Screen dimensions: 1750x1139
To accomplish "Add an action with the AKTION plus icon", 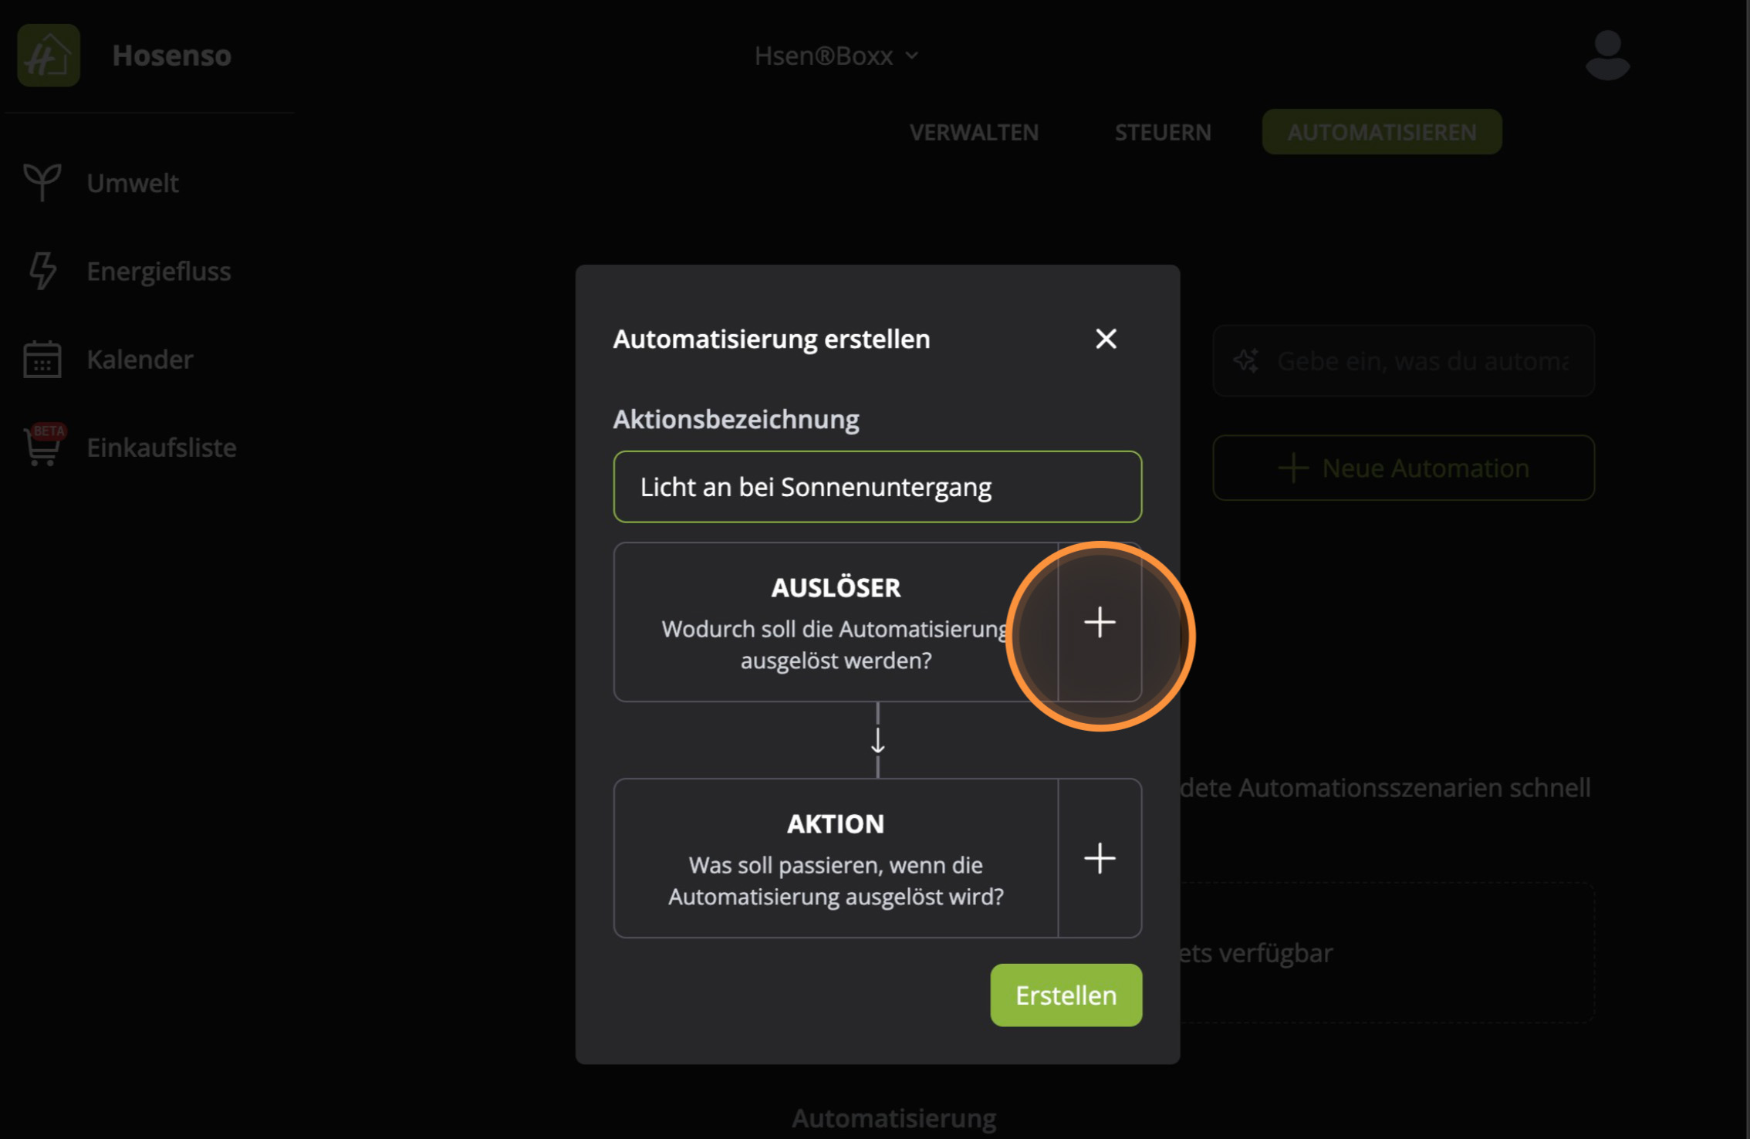I will (x=1100, y=858).
